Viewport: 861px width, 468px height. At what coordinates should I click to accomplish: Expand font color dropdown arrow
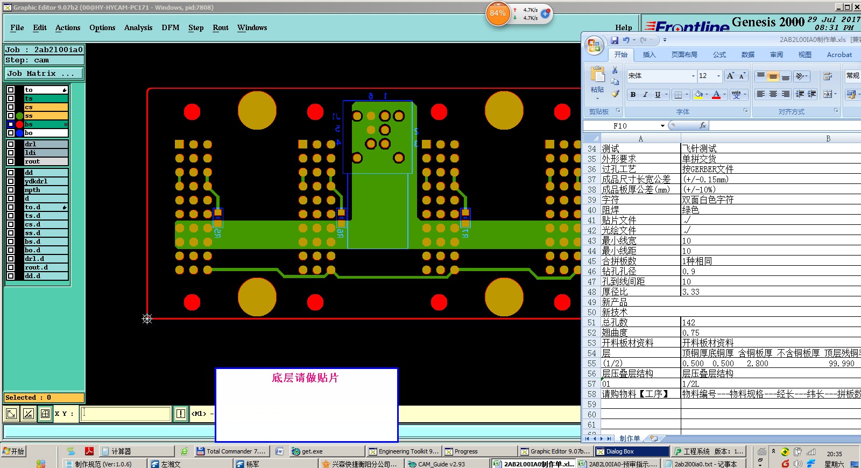[x=724, y=95]
